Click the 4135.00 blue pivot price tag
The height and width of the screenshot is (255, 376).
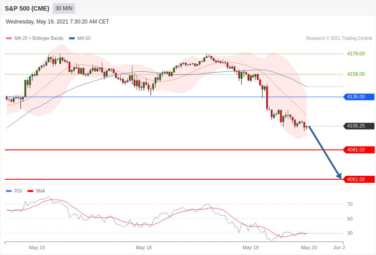(359, 97)
